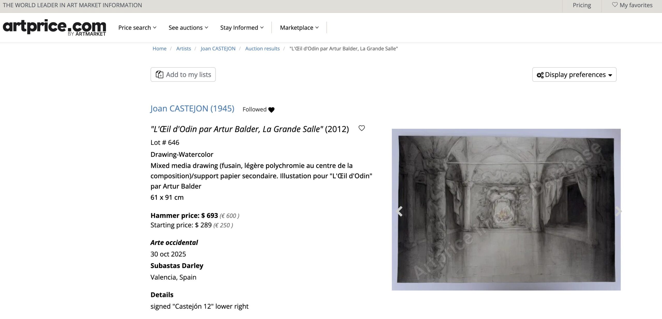Open the See auctions menu
The width and height of the screenshot is (662, 319).
click(188, 27)
